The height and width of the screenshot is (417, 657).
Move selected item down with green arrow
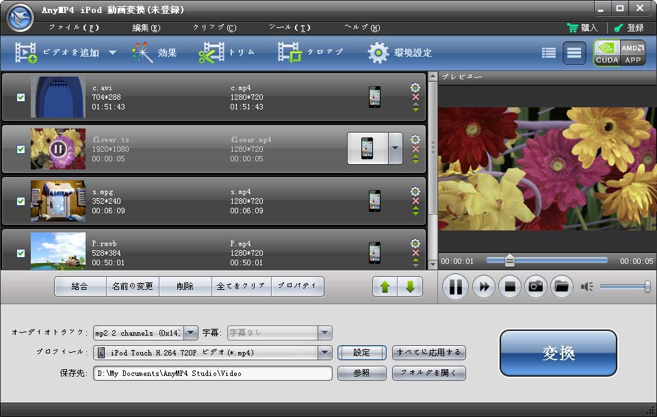point(410,287)
